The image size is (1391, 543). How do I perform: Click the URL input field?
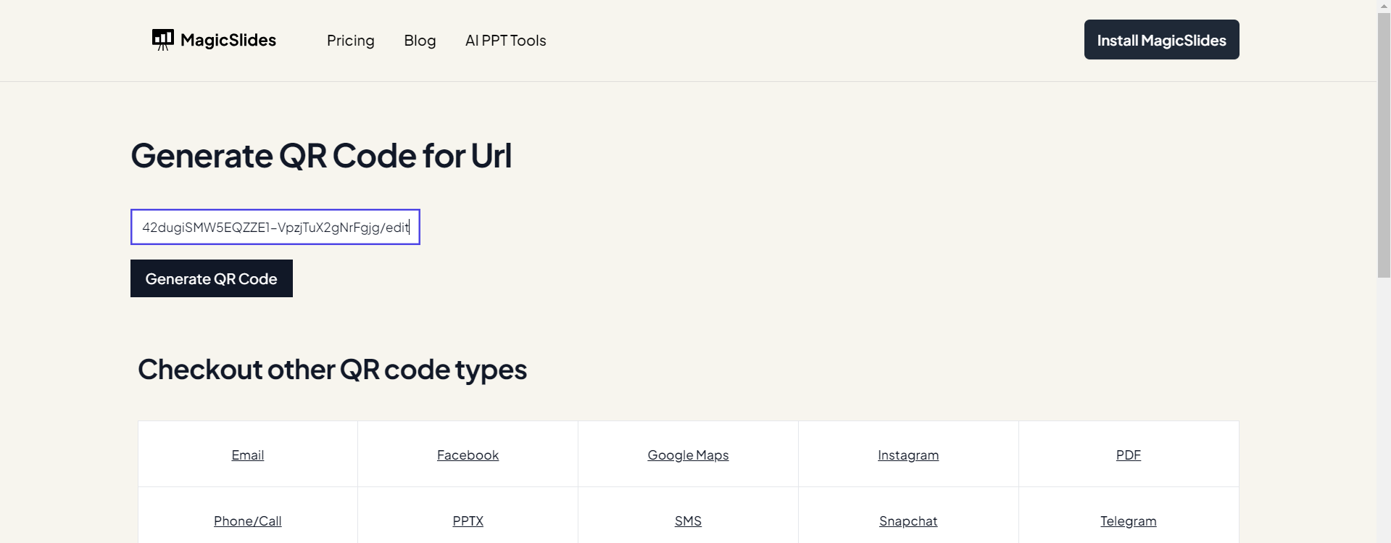[x=275, y=228]
